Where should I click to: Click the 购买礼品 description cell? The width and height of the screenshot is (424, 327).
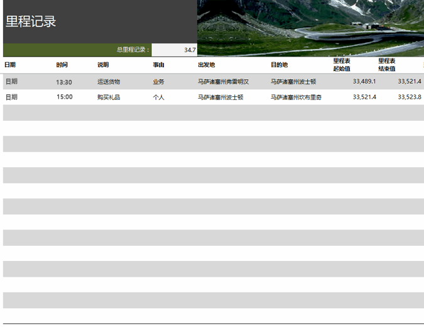click(x=109, y=97)
